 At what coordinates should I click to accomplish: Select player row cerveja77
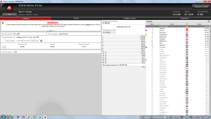click(178, 45)
